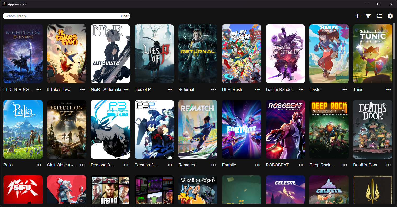Click the three-dot icon for HI-FI Rush
This screenshot has height=207, width=397.
pos(257,89)
